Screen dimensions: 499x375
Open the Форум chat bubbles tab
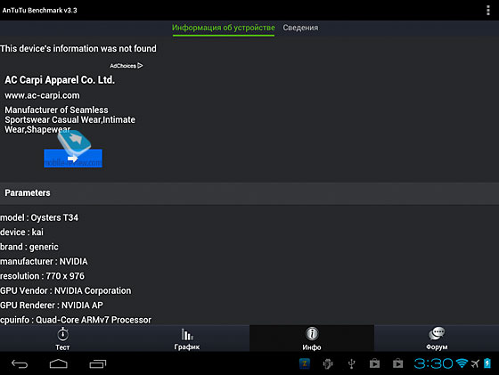coord(437,338)
